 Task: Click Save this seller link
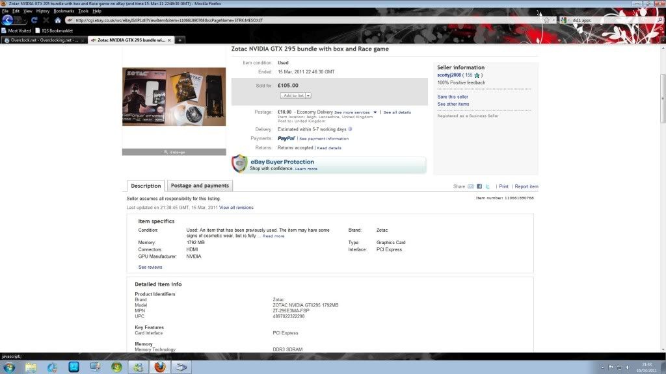(x=453, y=97)
